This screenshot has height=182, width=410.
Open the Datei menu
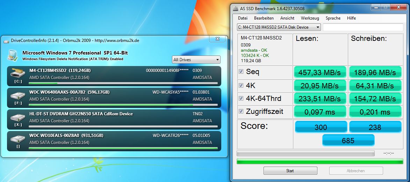[x=243, y=18]
